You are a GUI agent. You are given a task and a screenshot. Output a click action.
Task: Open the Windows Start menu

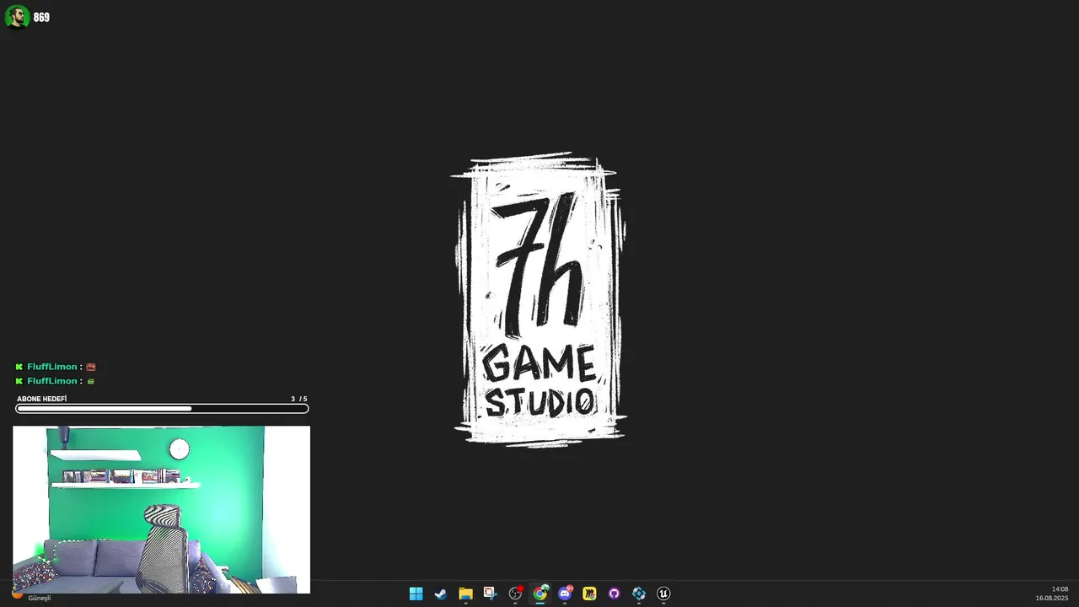416,594
